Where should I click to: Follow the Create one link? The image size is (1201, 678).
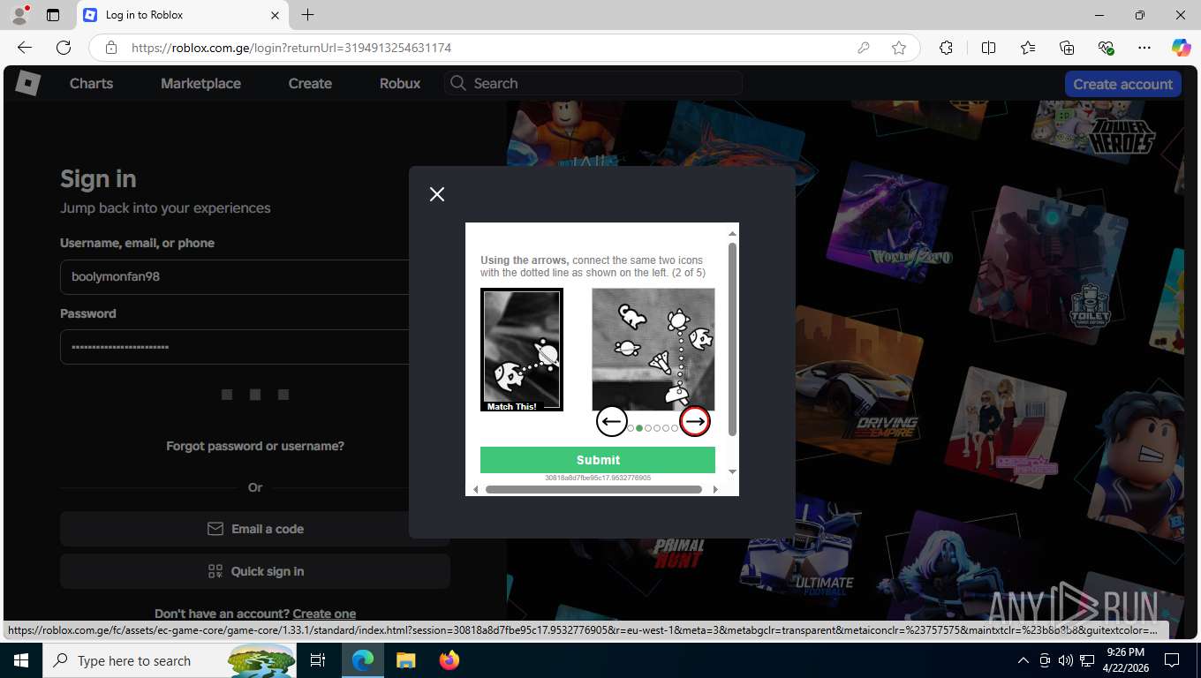[x=324, y=614]
